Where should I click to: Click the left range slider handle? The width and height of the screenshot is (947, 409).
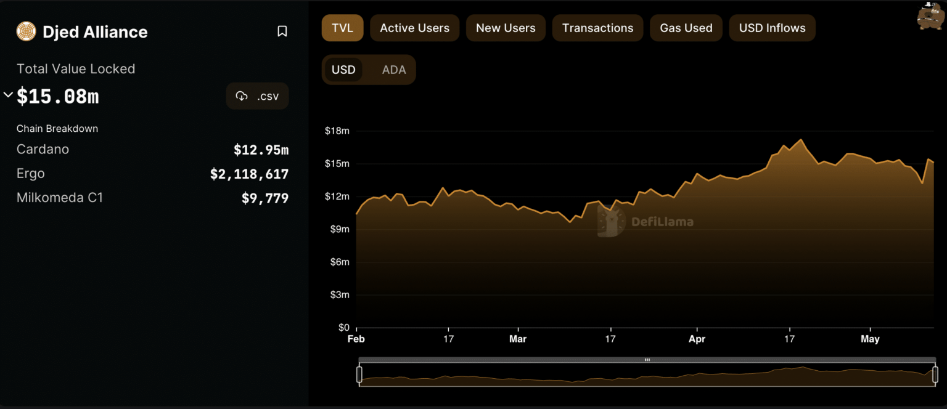pos(359,375)
